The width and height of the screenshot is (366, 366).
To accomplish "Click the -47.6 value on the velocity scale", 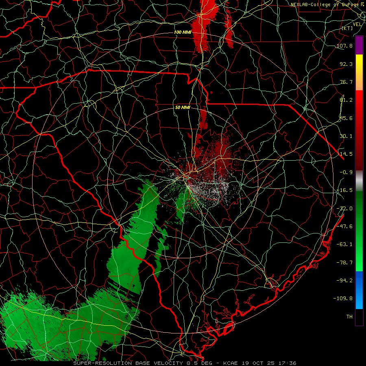I will (344, 227).
